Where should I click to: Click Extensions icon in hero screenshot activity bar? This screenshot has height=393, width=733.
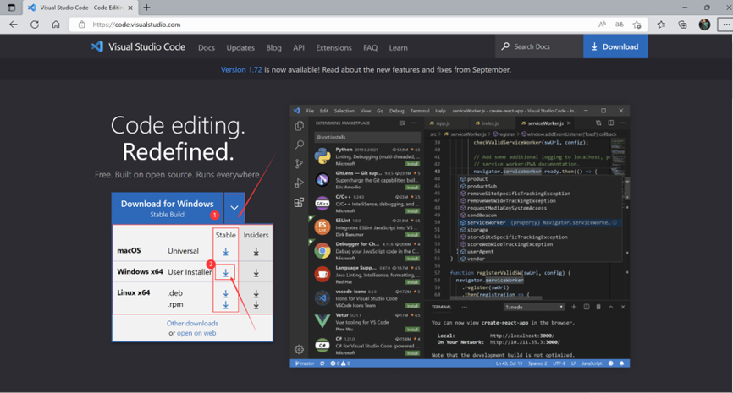click(299, 202)
